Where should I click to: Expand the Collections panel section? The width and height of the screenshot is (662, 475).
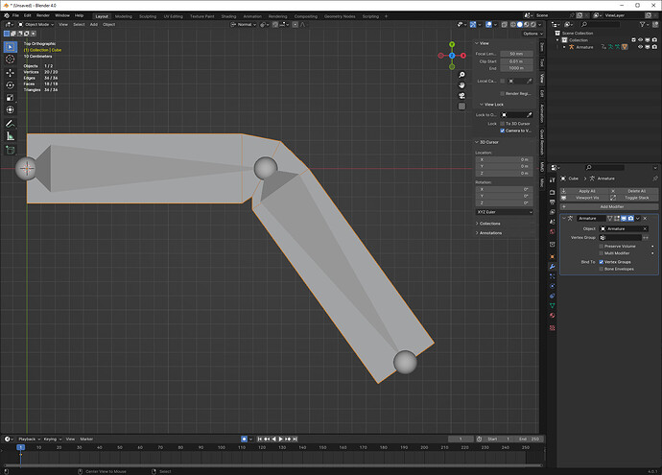[488, 224]
